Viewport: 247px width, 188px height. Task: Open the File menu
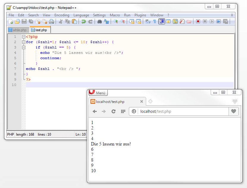11,15
